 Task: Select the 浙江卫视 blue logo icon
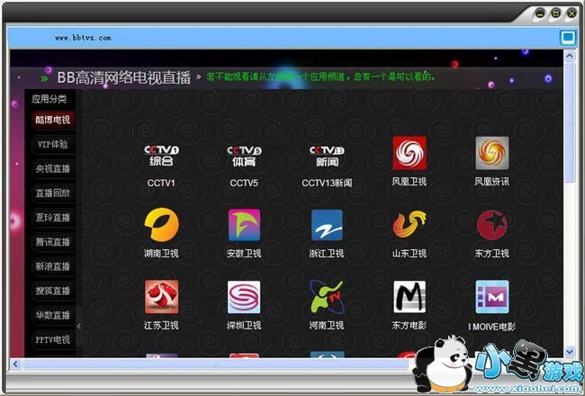pyautogui.click(x=327, y=225)
